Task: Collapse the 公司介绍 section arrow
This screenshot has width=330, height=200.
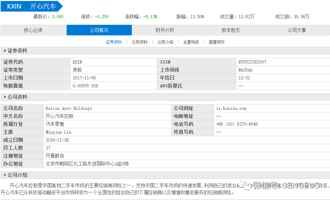Action: click(x=5, y=175)
